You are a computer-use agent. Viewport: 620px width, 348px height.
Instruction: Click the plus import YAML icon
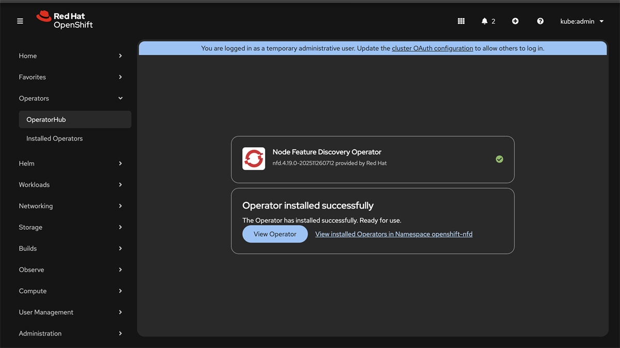click(515, 21)
